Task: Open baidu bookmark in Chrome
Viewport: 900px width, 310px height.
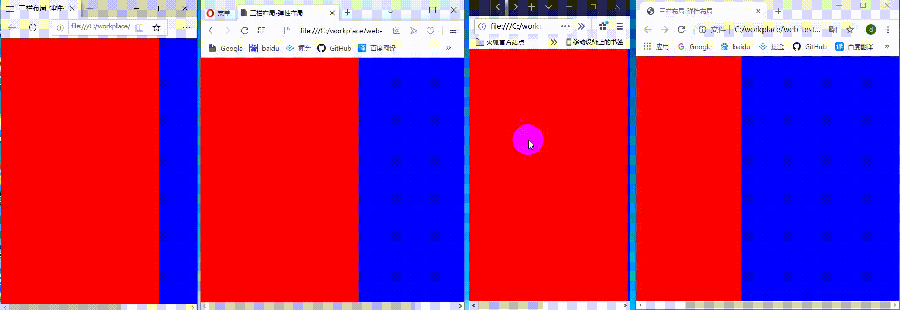Action: pos(735,46)
